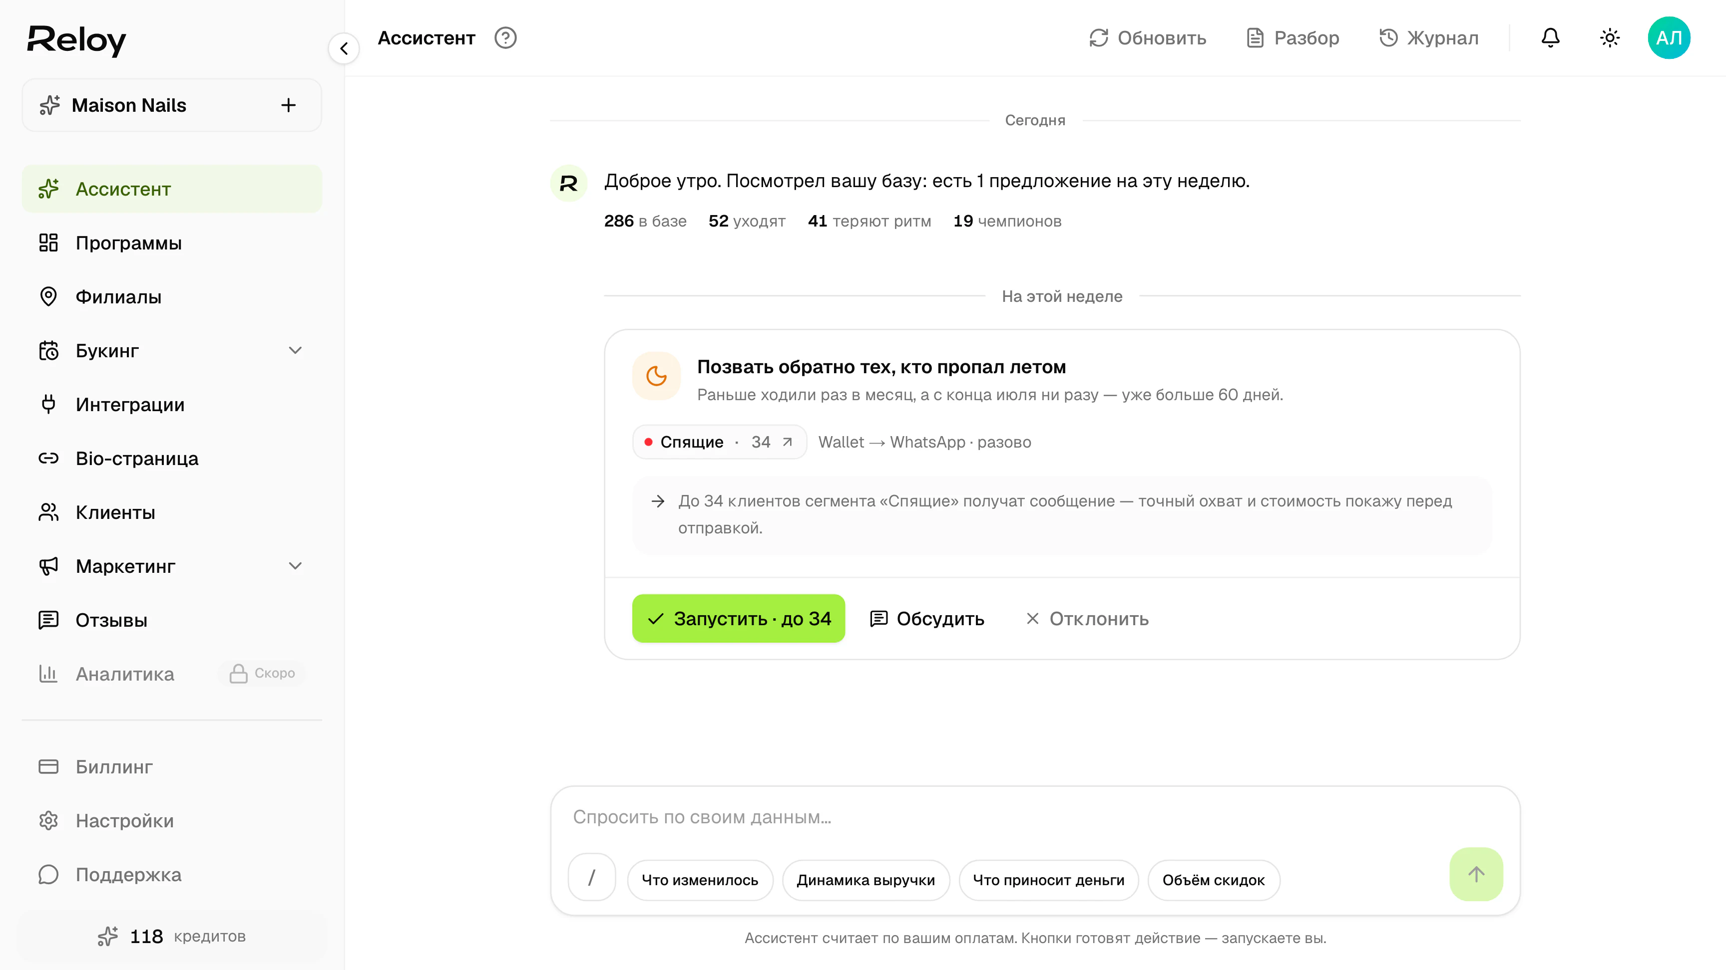Open the help icon next to Ассистент
1726x970 pixels.
[505, 38]
